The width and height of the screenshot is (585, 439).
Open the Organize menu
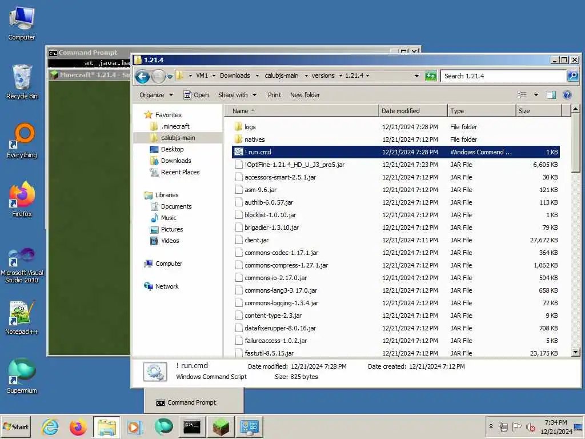(x=156, y=95)
